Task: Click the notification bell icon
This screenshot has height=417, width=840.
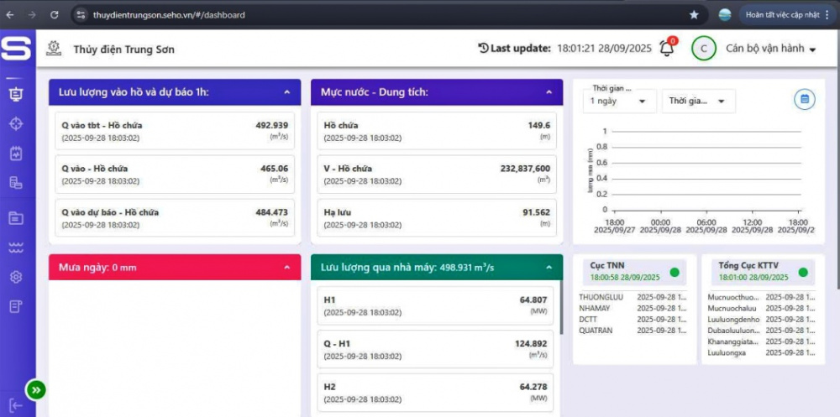Action: click(x=667, y=49)
